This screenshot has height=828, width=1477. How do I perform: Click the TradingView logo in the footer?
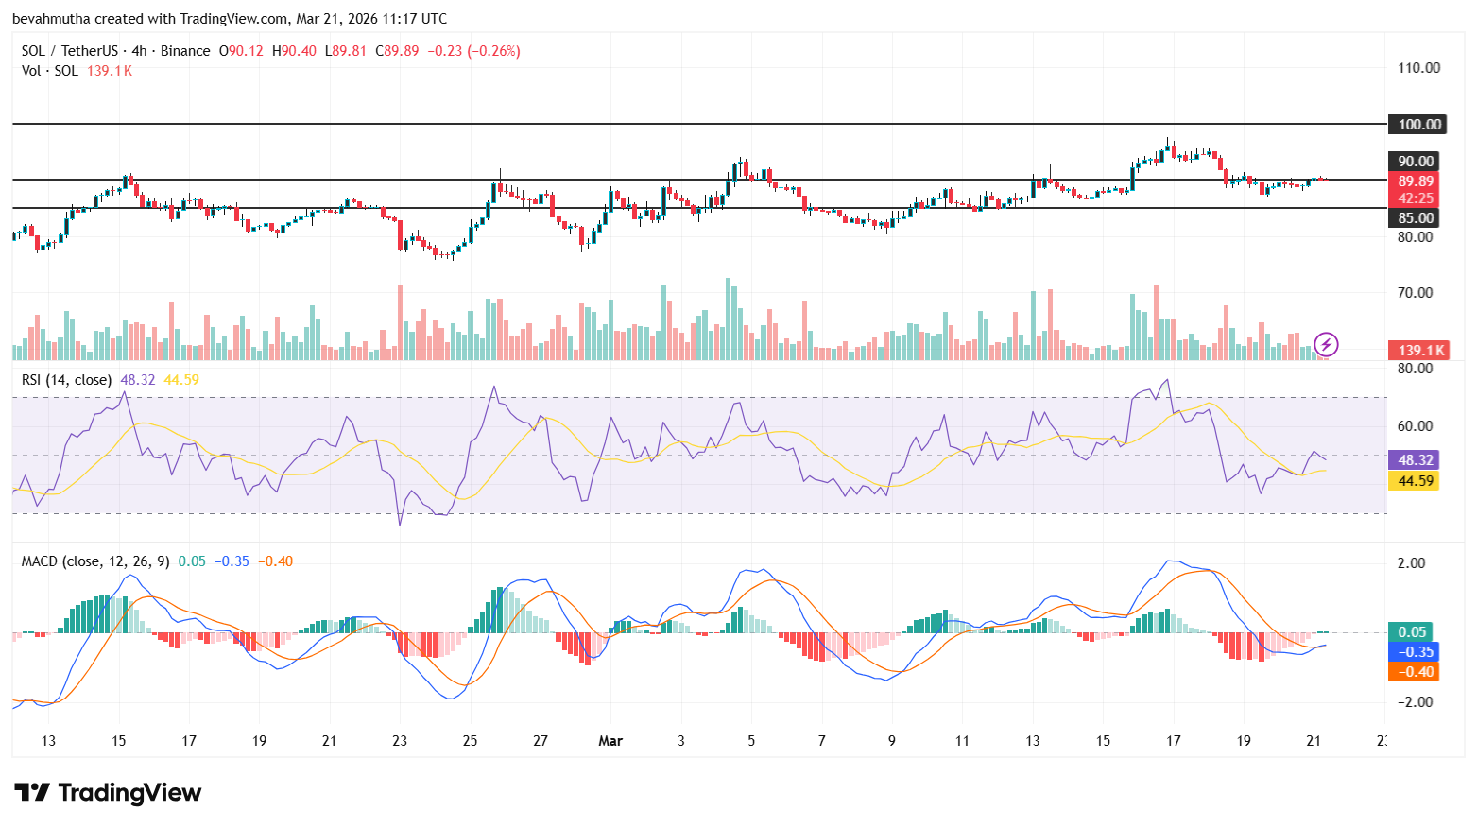tap(106, 793)
